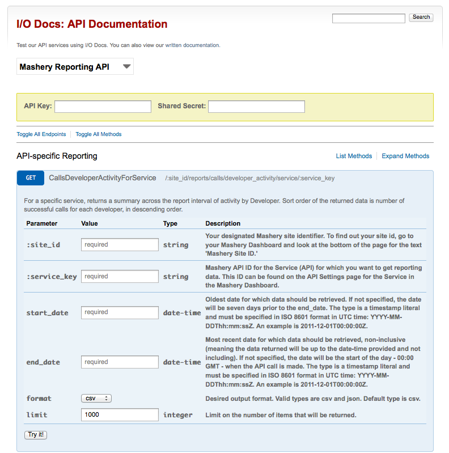
Task: Toggle All Methods
Action: click(99, 134)
